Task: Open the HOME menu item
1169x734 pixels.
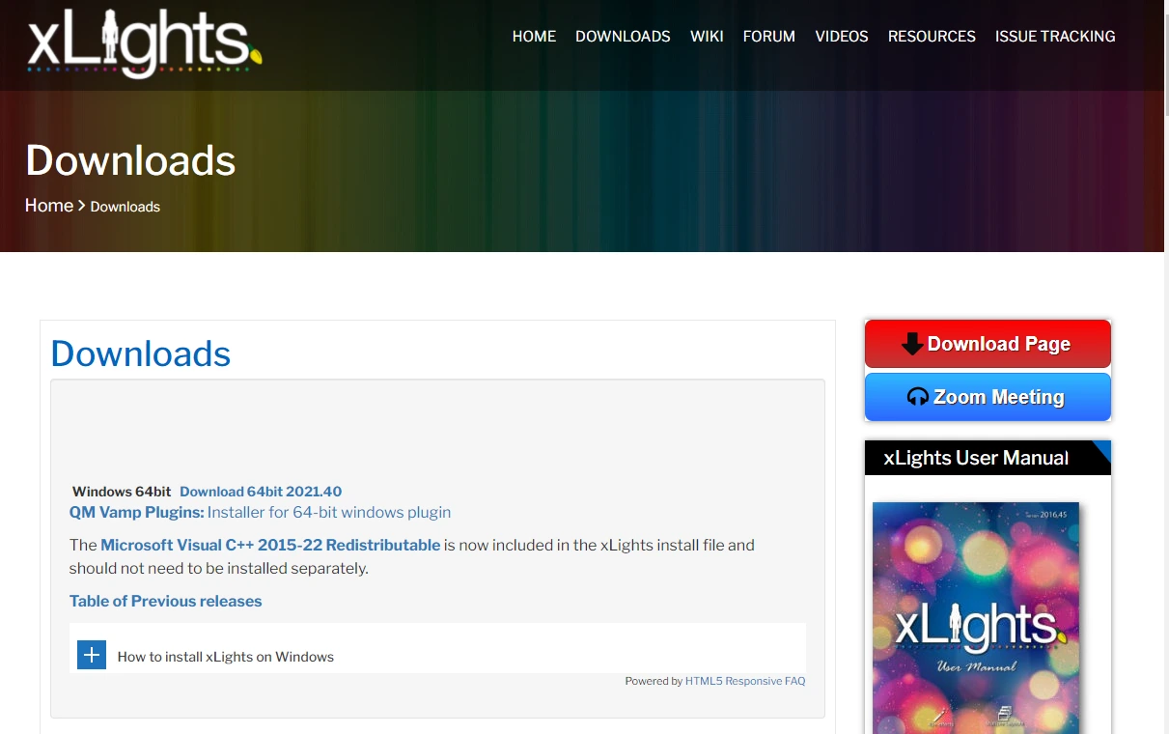Action: tap(534, 37)
